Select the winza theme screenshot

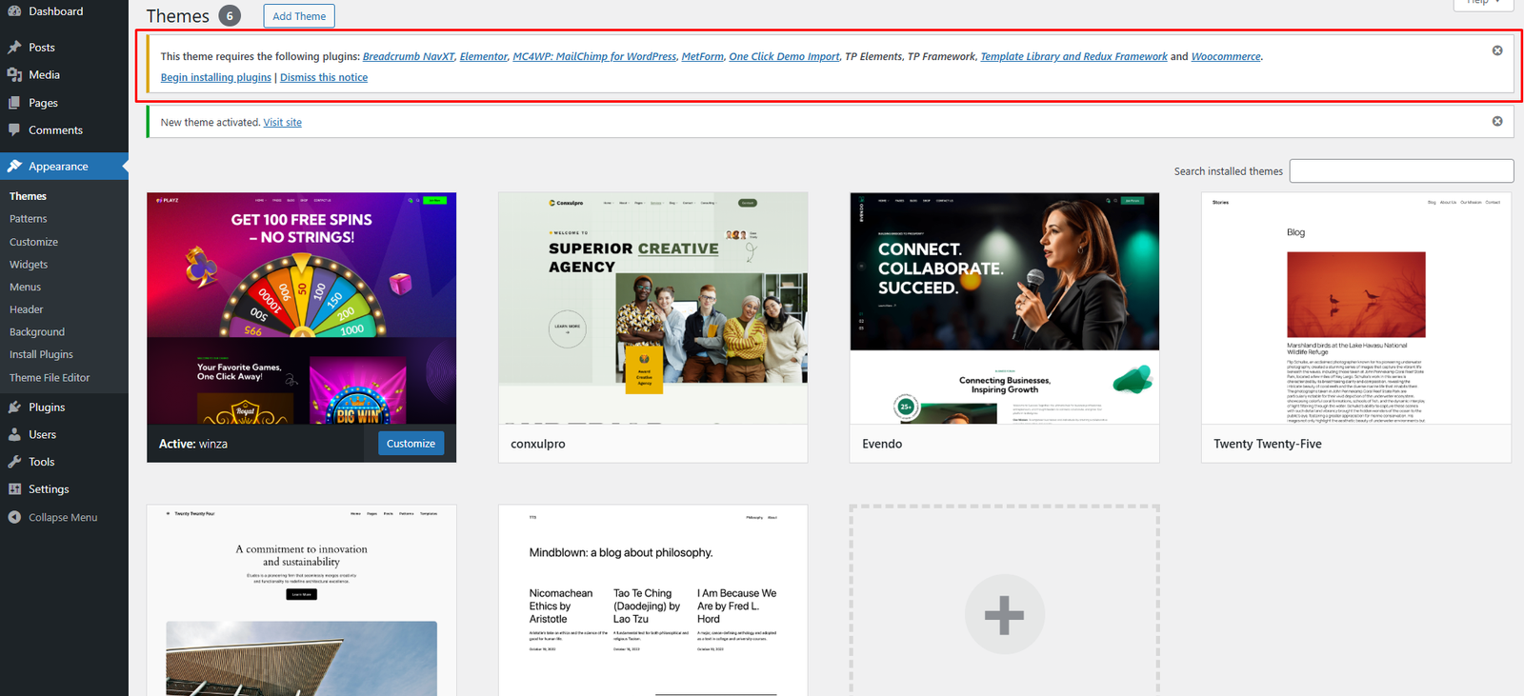301,308
